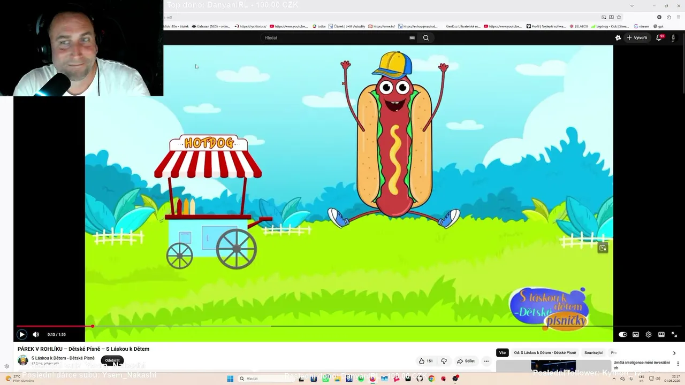This screenshot has width=685, height=385.
Task: Open more actions menu under the video
Action: (x=486, y=361)
